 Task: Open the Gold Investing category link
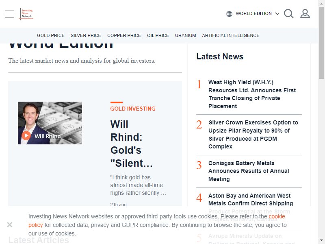pos(133,109)
